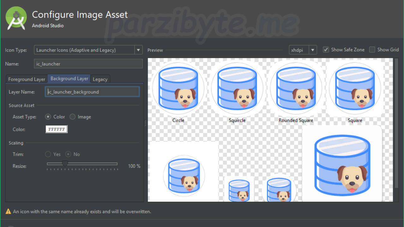Click the "Circle" preview label
The height and width of the screenshot is (227, 404).
tap(178, 120)
